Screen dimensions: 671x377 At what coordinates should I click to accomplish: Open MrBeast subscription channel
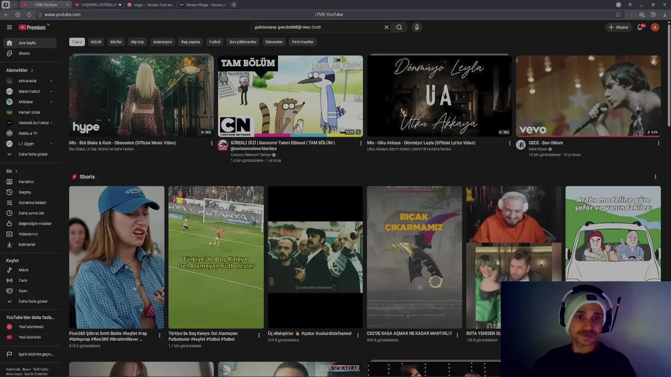(29, 102)
